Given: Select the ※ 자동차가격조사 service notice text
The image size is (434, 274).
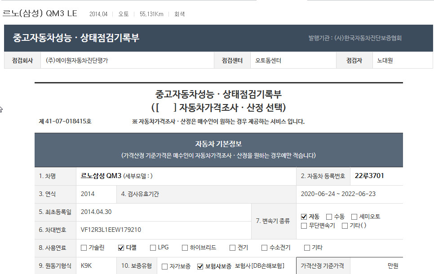Looking at the screenshot, I should (218, 122).
